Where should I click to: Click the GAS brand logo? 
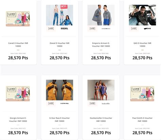[147, 29]
